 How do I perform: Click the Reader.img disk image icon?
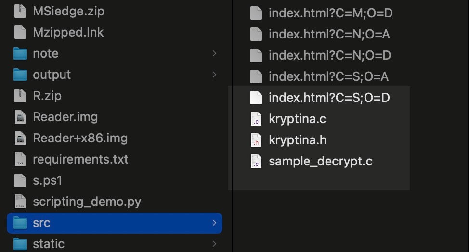point(20,117)
